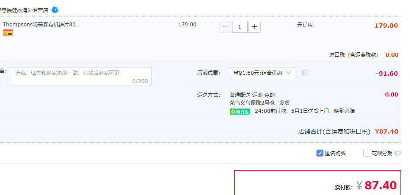The width and height of the screenshot is (410, 195).
Task: Click the seller message text box
Action: coord(81,77)
